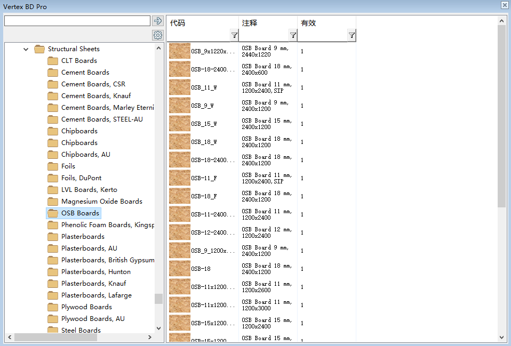
Task: Open the settings gear button
Action: coord(158,35)
